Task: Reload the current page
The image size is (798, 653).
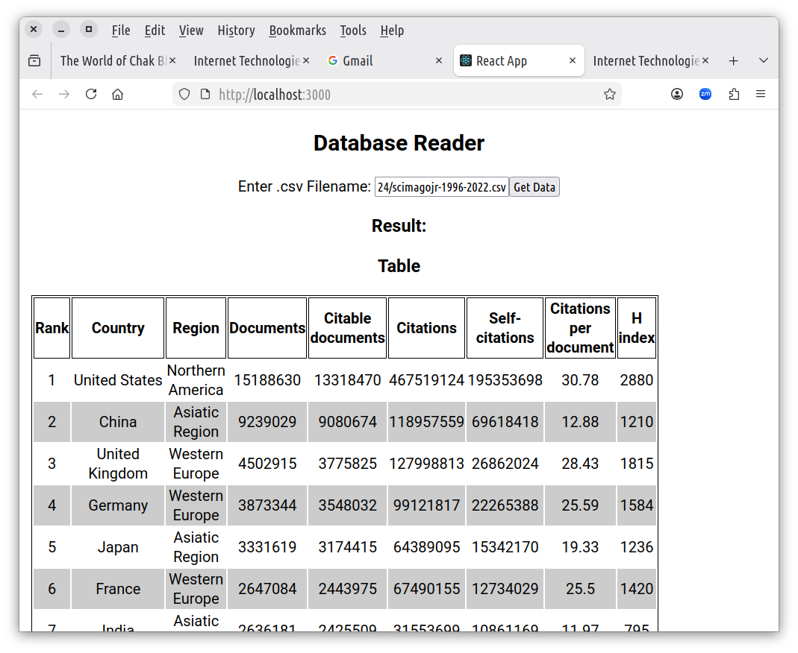Action: point(91,94)
